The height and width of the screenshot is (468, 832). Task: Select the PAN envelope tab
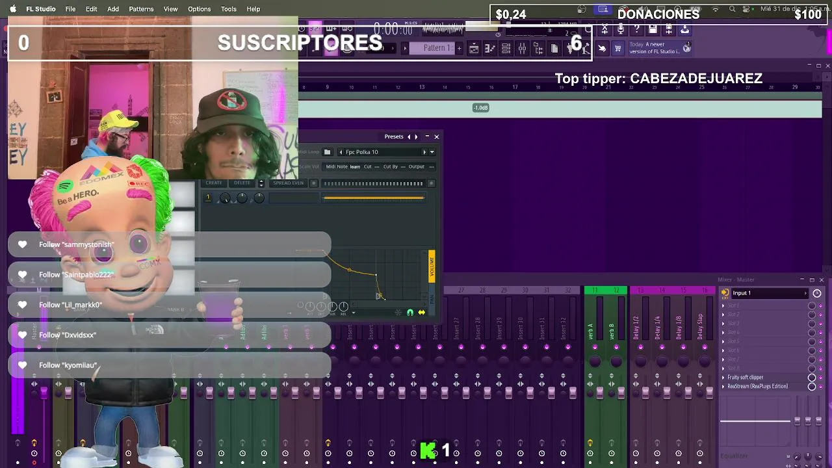click(x=432, y=300)
